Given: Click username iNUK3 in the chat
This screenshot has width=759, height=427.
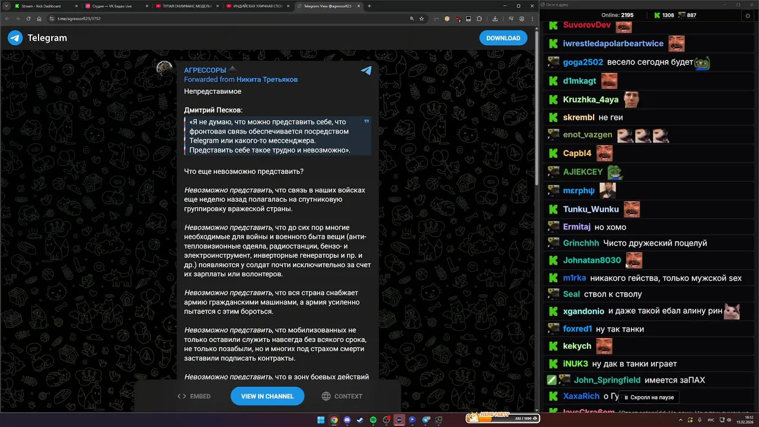Looking at the screenshot, I should click(575, 364).
